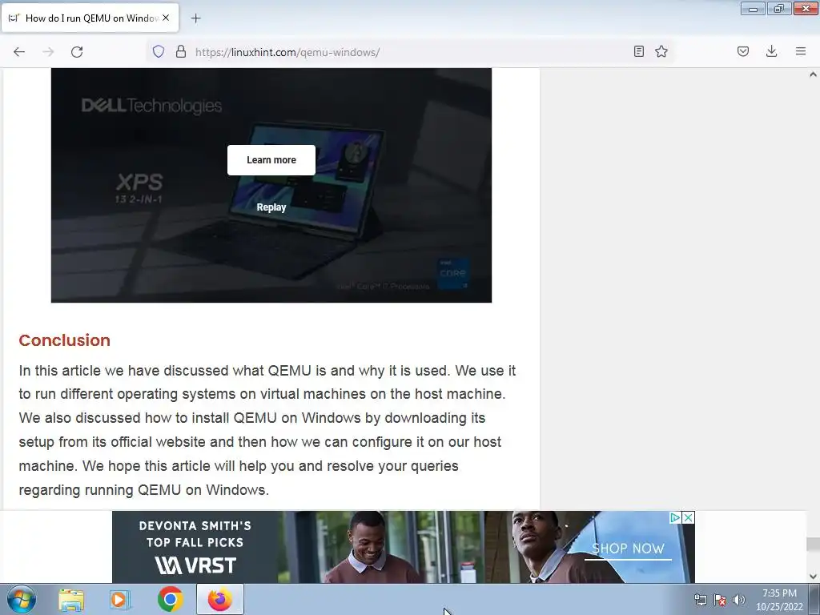
Task: Open Windows Explorer from taskbar
Action: (71, 600)
